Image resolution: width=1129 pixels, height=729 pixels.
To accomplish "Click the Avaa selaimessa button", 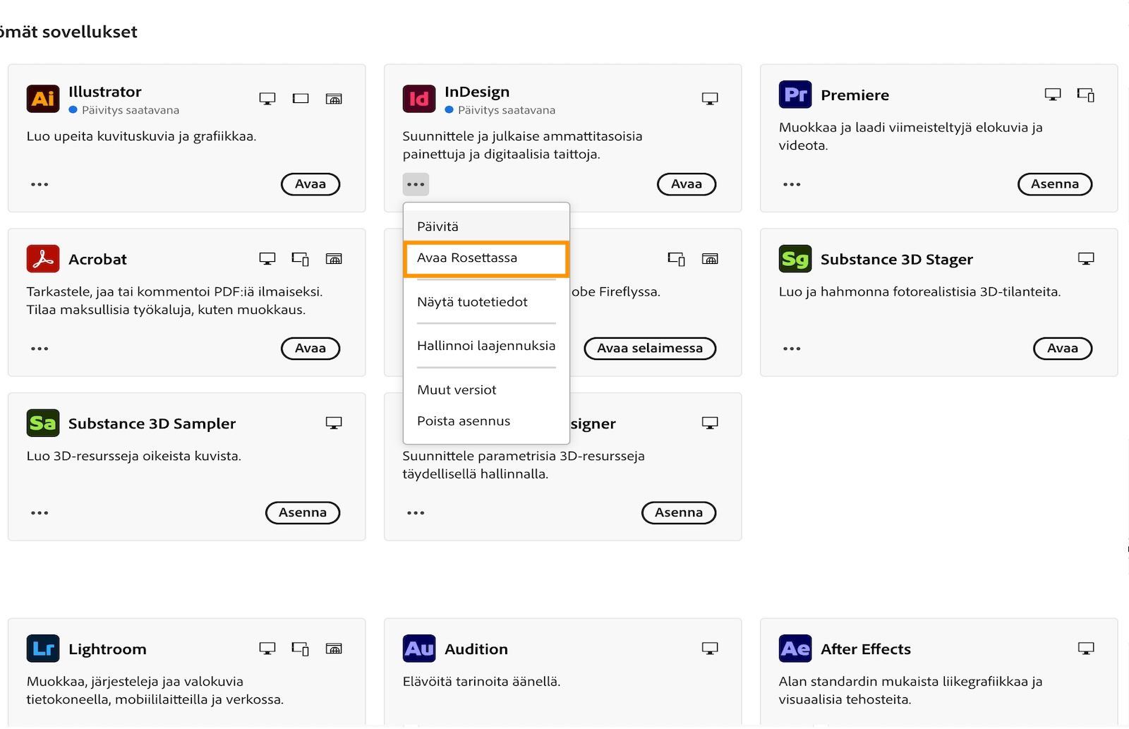I will point(650,349).
